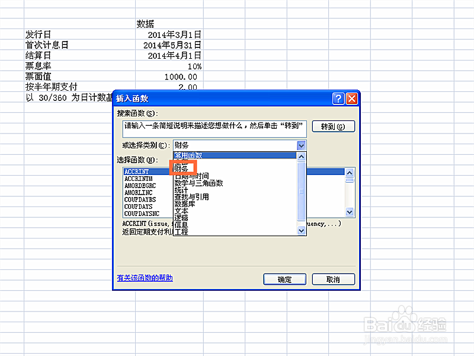Click the dialog help "?" icon

click(339, 98)
